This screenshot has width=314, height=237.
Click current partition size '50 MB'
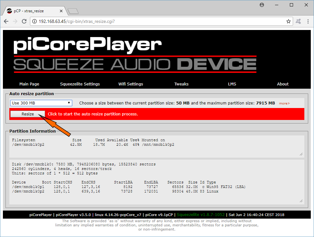[183, 103]
